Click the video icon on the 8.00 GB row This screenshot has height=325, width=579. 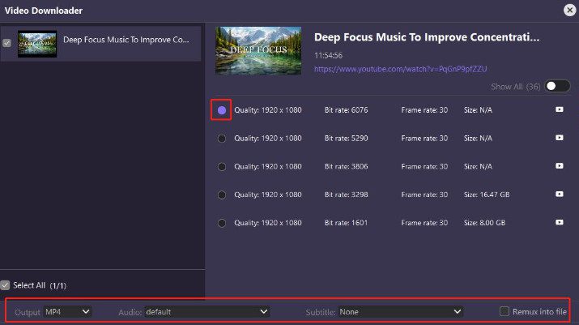[x=559, y=222]
